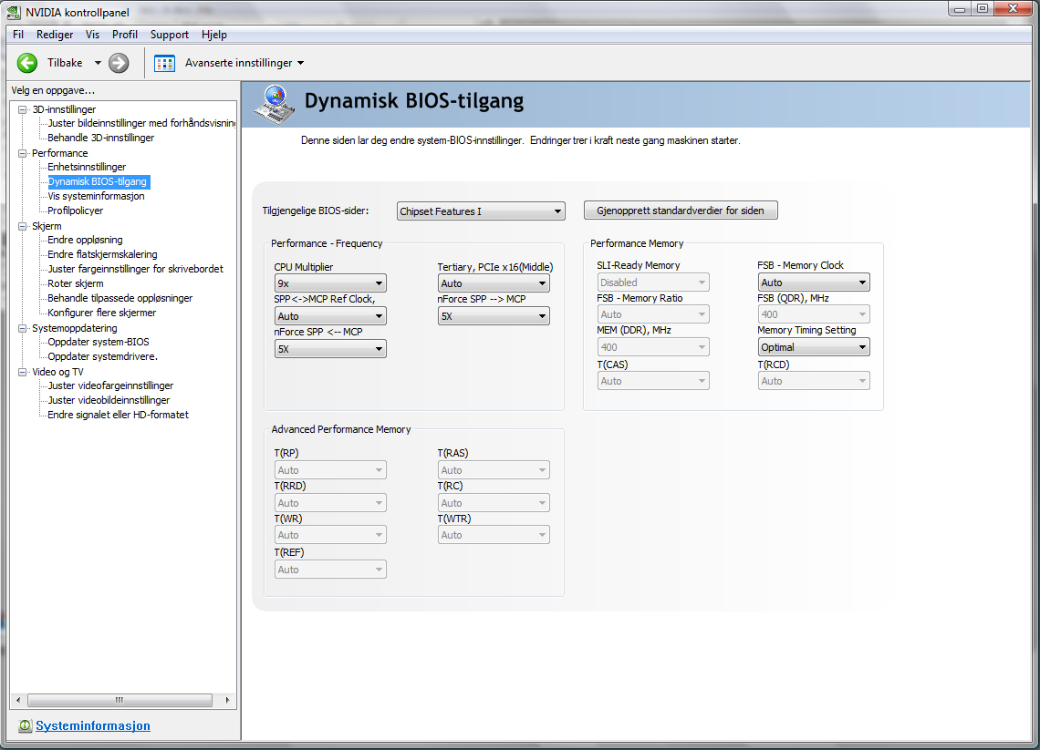Open the CPU Multiplier 9x dropdown

point(330,283)
